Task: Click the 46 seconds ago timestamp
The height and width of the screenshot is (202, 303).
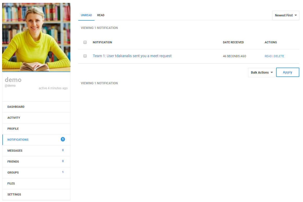Action: pos(234,56)
